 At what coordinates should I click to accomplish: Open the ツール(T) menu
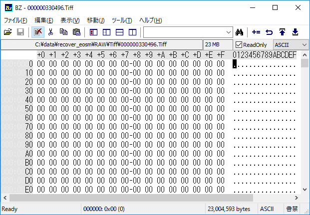(122, 20)
